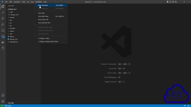Expand the sql folder

point(11,34)
